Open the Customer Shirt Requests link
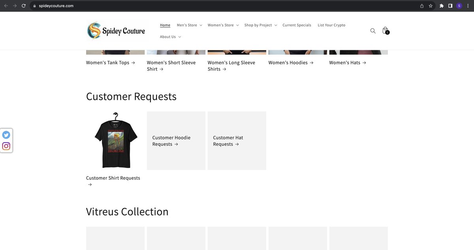Viewport: 474px width, 250px height. pos(113,181)
